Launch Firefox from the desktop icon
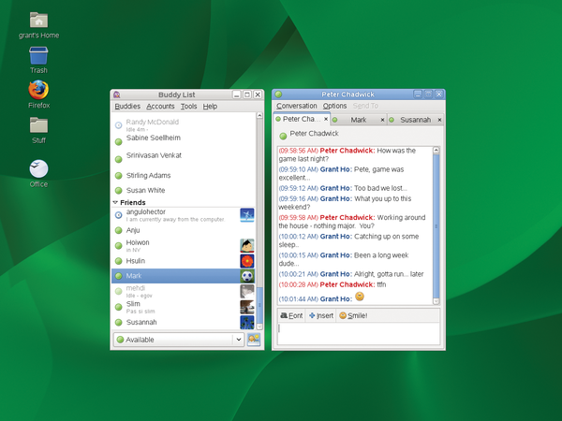Screen dimensions: 562x421 click(38, 90)
